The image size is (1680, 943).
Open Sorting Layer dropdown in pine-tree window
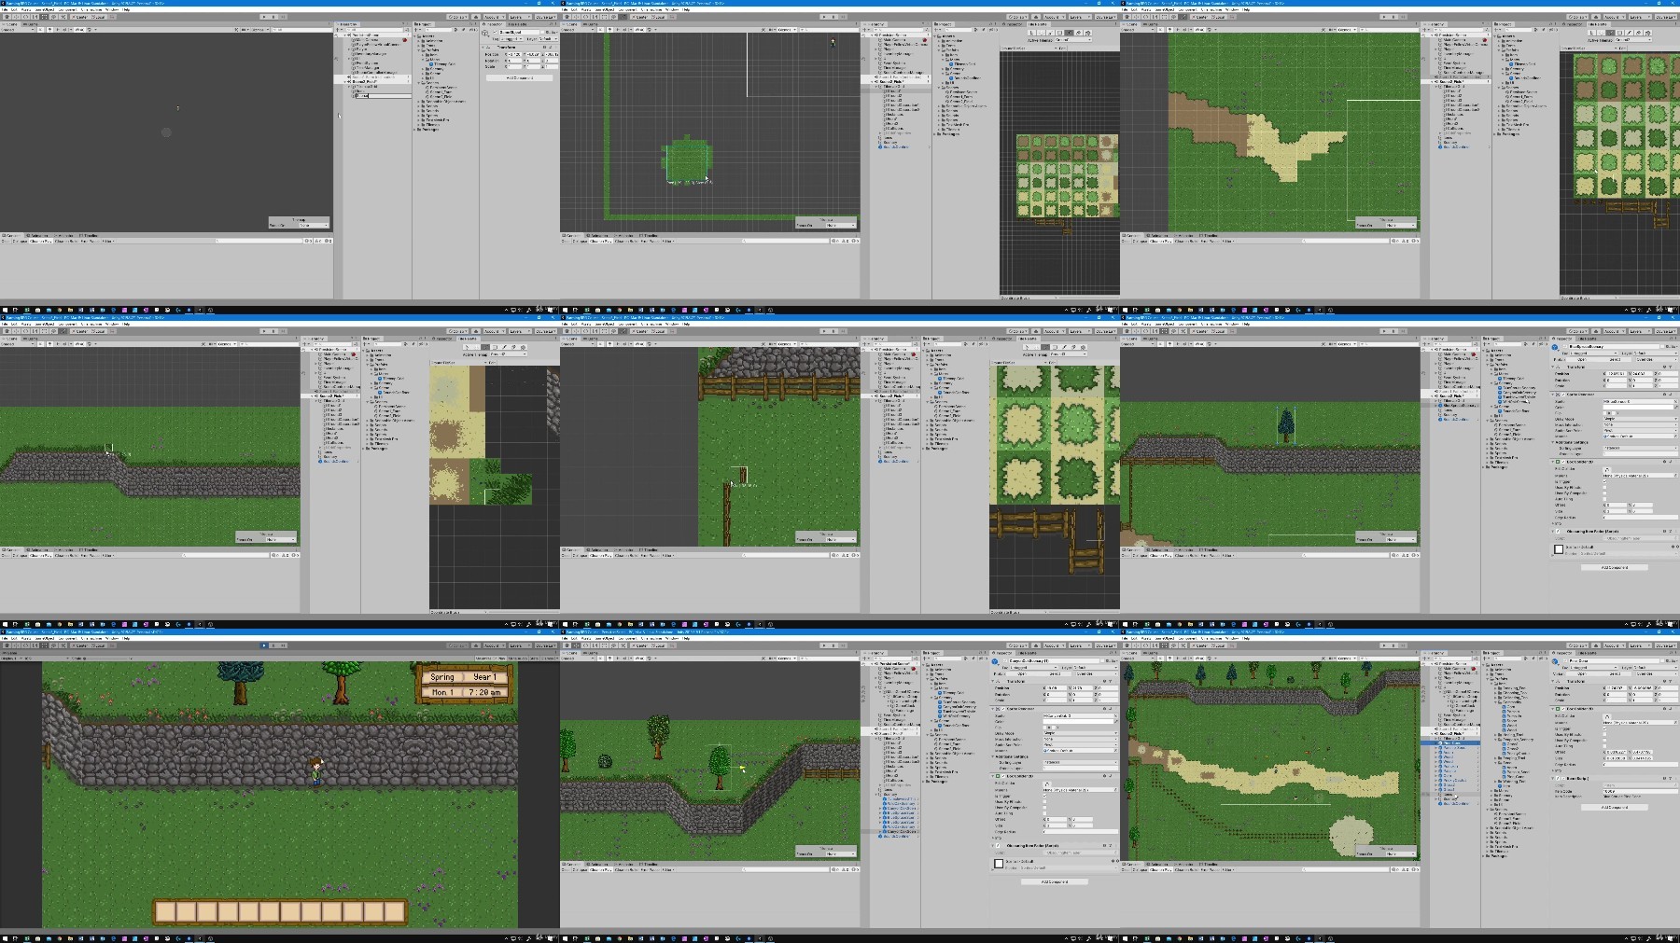1640,448
